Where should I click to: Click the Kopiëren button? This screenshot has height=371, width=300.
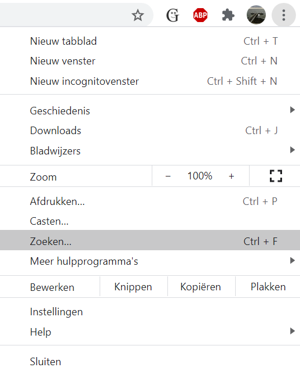tap(201, 287)
